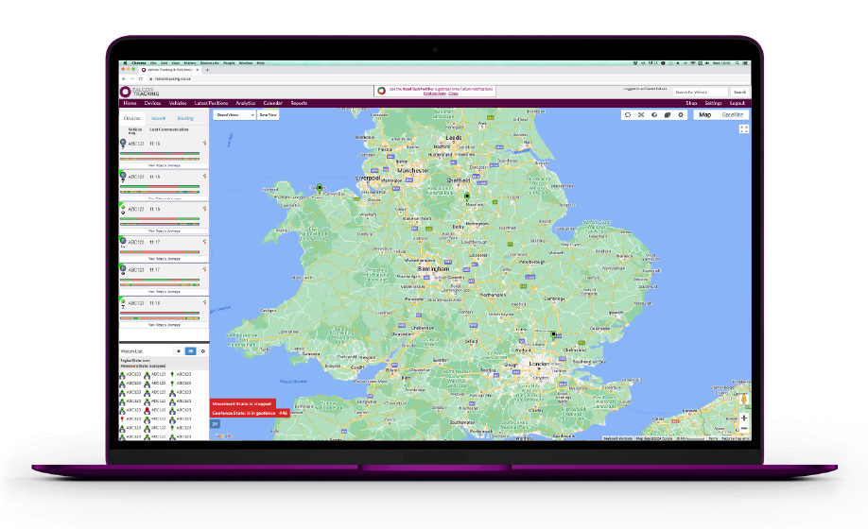The image size is (868, 529).
Task: Click the Save View button
Action: 268,115
